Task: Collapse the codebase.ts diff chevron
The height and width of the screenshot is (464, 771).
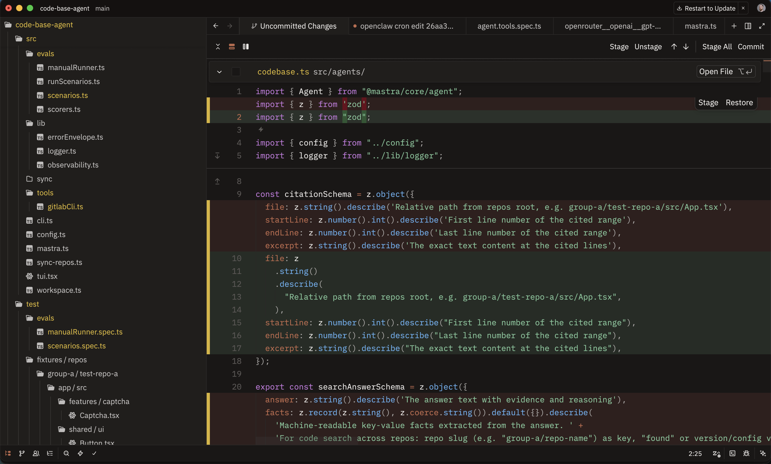Action: point(220,72)
